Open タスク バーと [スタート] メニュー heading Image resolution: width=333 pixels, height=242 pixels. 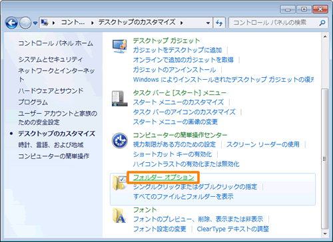coord(179,92)
